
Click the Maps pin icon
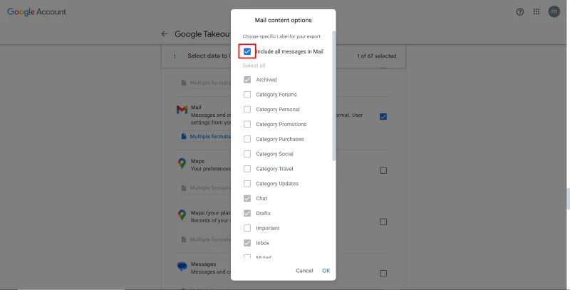[182, 163]
